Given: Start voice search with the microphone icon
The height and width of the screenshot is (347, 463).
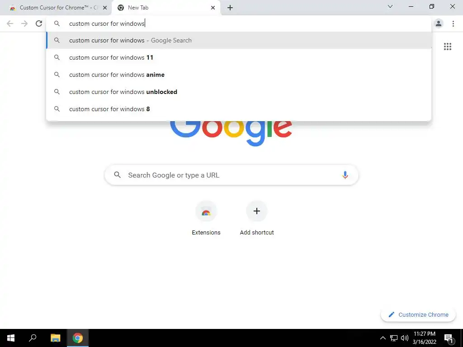Looking at the screenshot, I should pos(345,175).
